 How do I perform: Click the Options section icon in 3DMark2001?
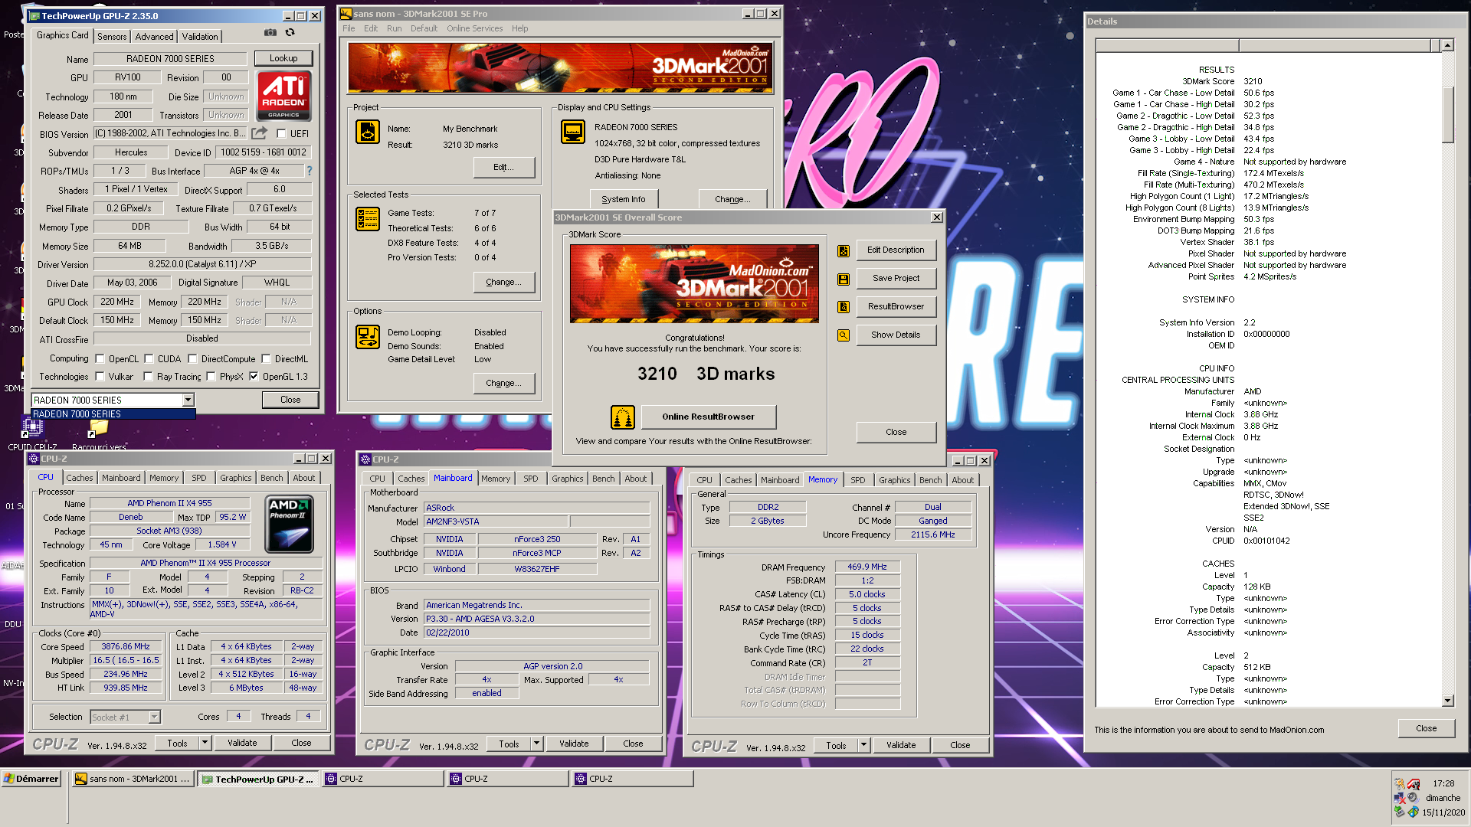click(368, 337)
